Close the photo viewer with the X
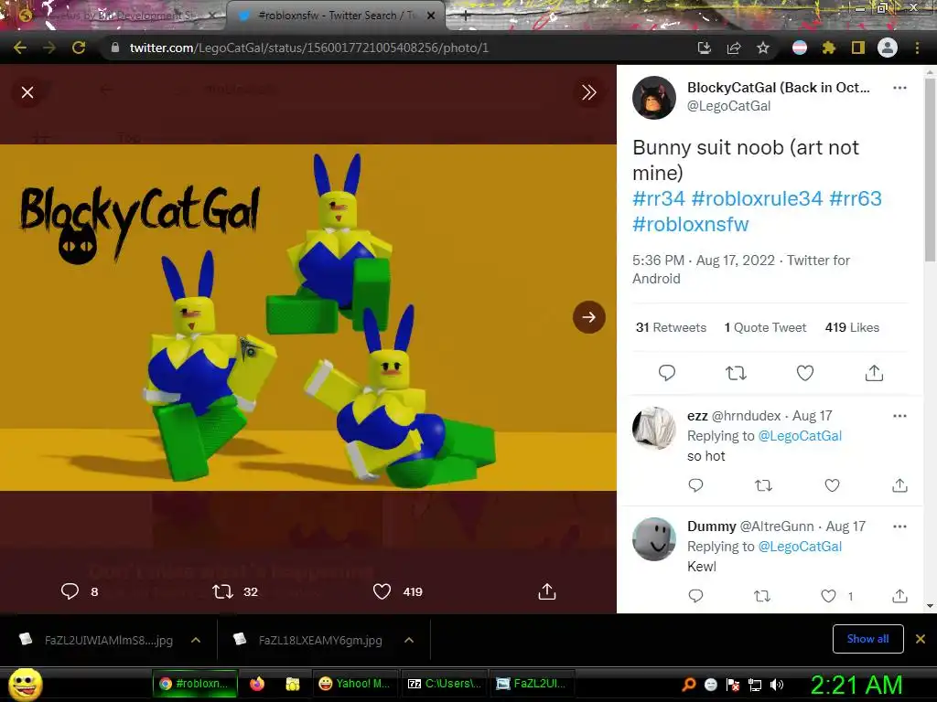 tap(27, 92)
